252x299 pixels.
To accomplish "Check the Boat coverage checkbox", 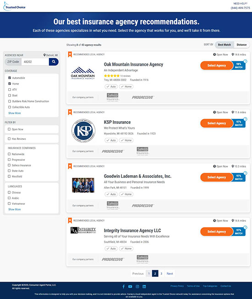I will pos(10,96).
